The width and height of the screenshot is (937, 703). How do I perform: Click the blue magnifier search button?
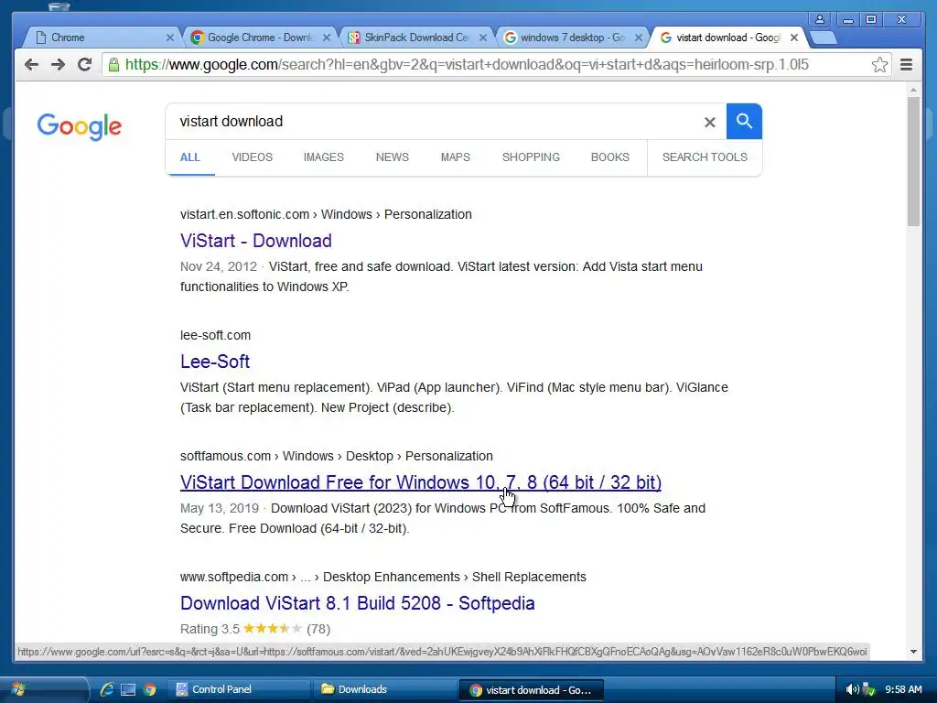[744, 122]
